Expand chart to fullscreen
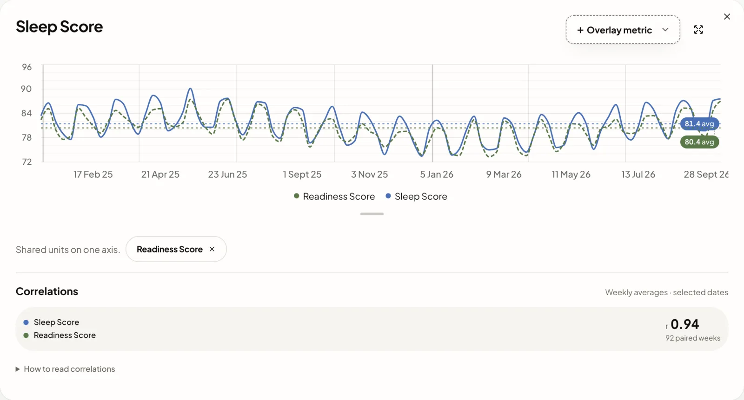 click(698, 30)
